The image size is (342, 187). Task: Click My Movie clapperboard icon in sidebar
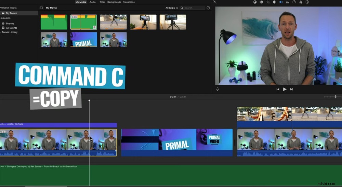(x=3, y=13)
